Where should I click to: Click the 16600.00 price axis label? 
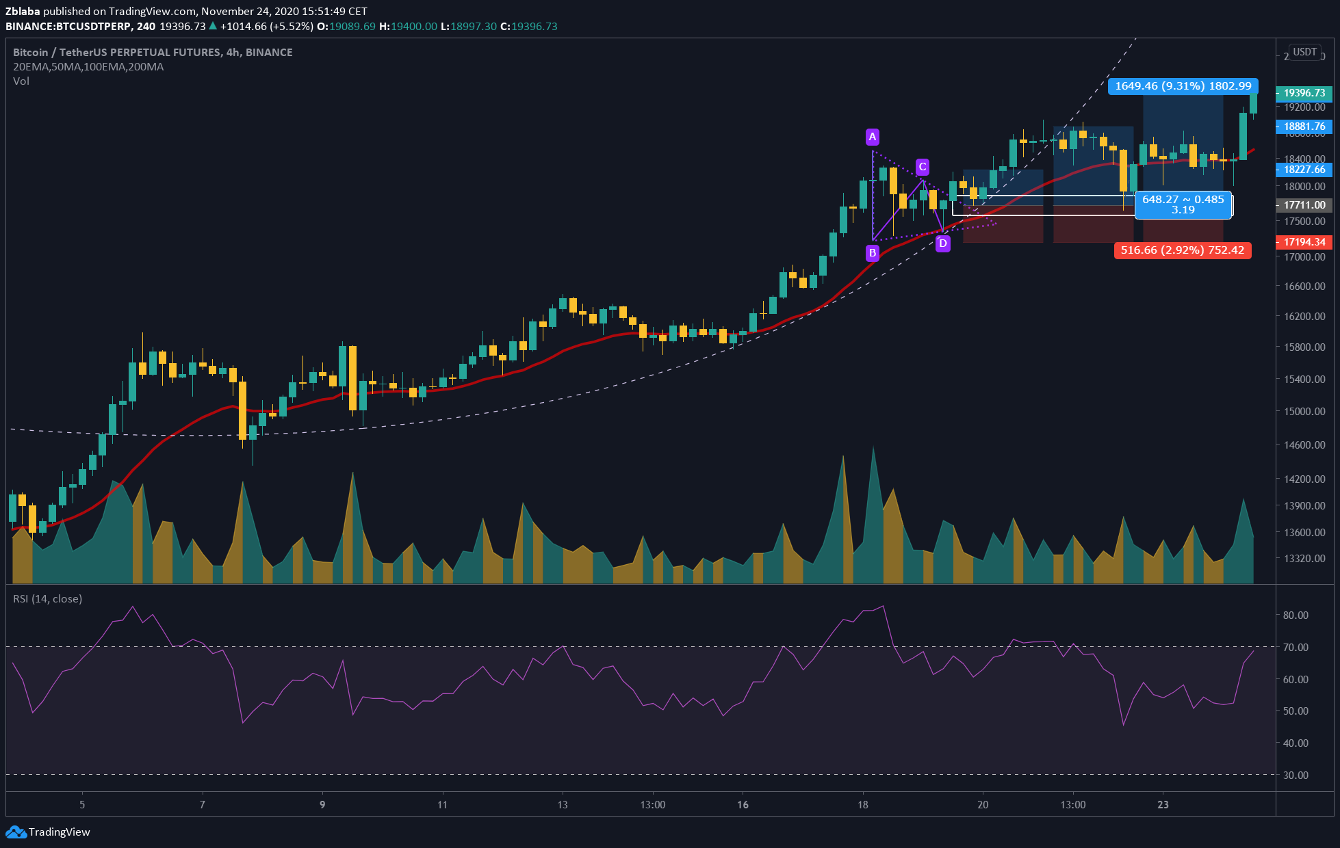pyautogui.click(x=1304, y=287)
